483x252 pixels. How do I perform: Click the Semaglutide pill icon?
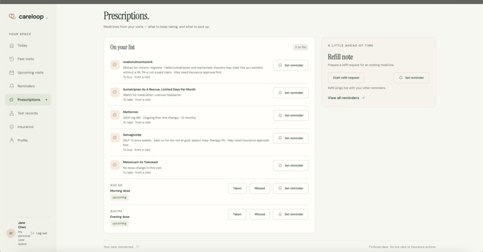[115, 138]
